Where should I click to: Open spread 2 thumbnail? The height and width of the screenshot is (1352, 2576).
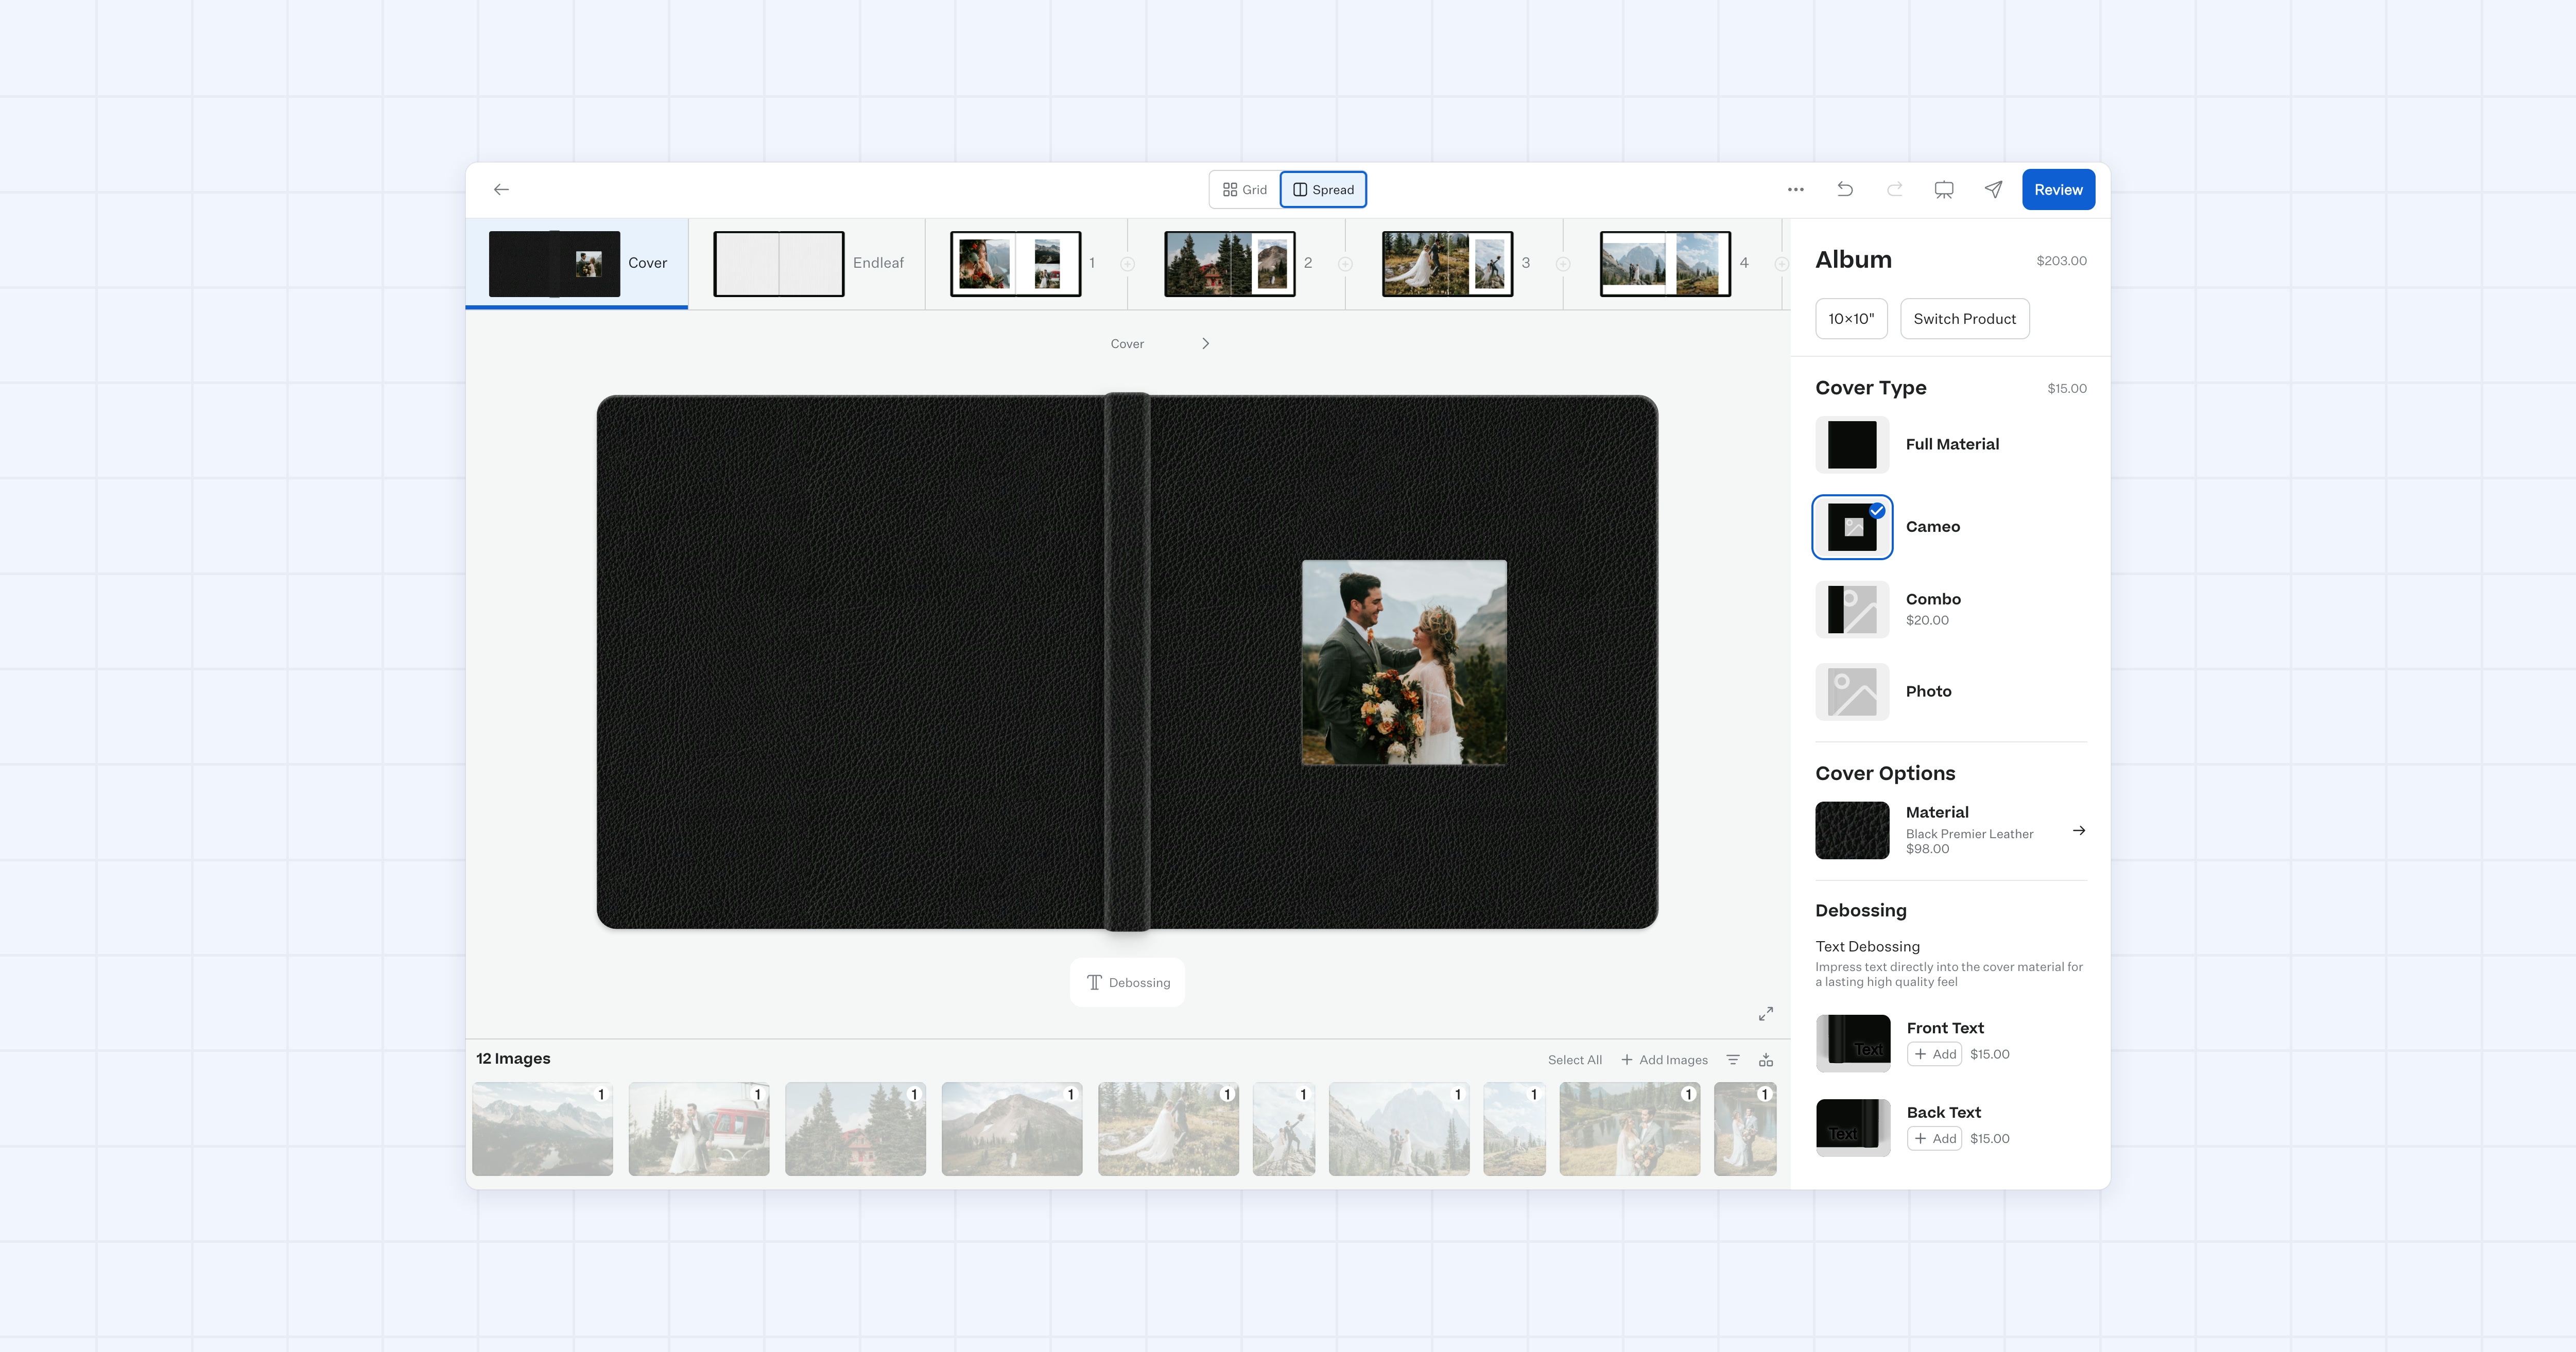[x=1229, y=264]
